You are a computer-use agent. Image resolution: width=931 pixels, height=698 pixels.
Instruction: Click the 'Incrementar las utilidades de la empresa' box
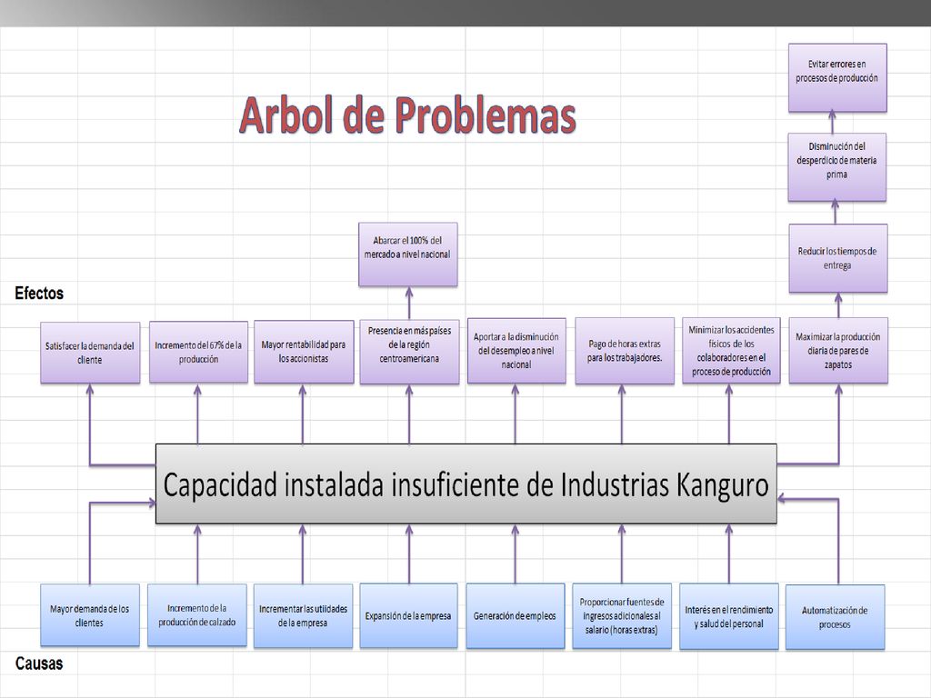(x=303, y=615)
